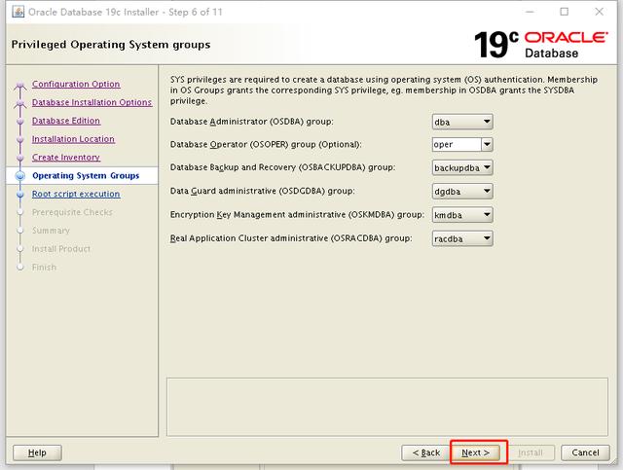
Task: Jump to the Installation Location step
Action: click(x=73, y=138)
